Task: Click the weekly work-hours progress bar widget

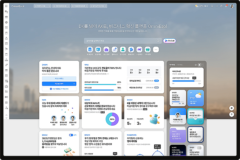Action: (187, 81)
